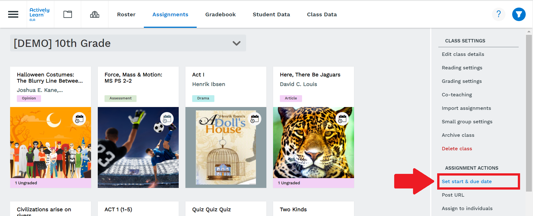Choose Import assignments in class settings
Image resolution: width=533 pixels, height=216 pixels.
click(466, 108)
